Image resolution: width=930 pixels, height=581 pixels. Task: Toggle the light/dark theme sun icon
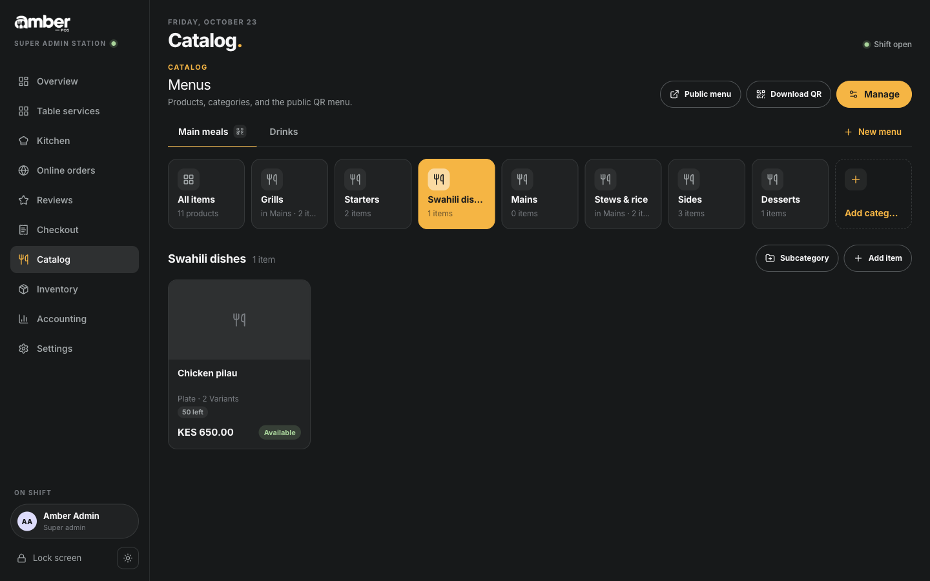point(128,558)
